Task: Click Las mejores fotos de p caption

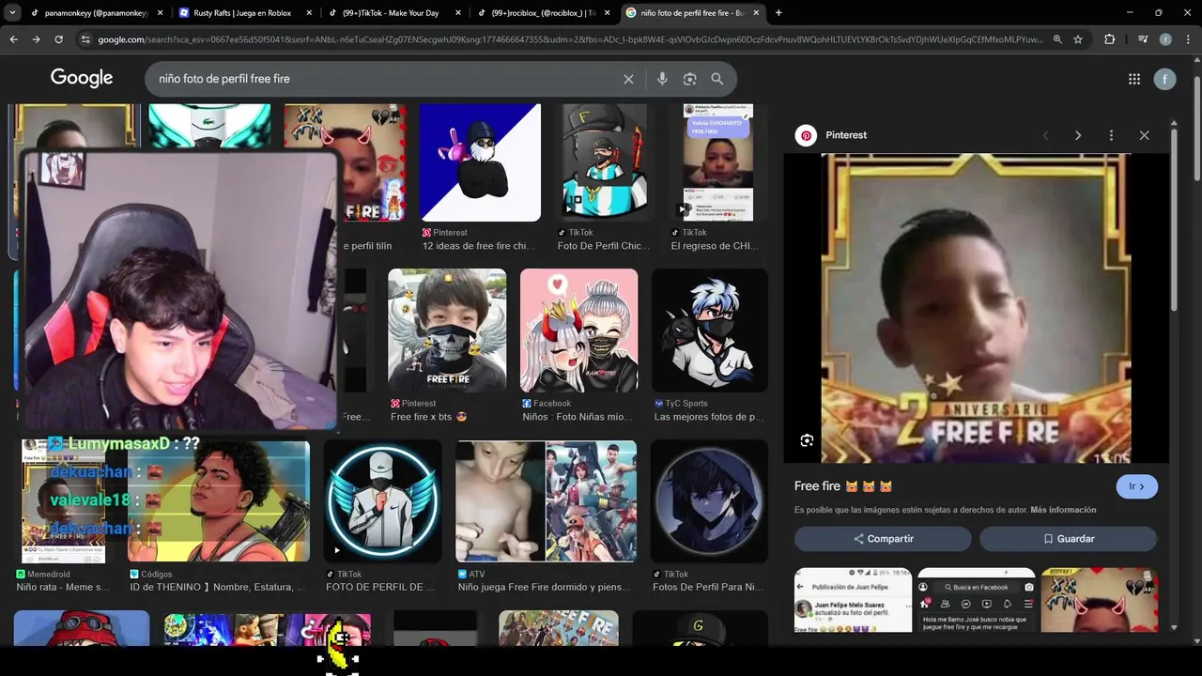Action: (709, 417)
